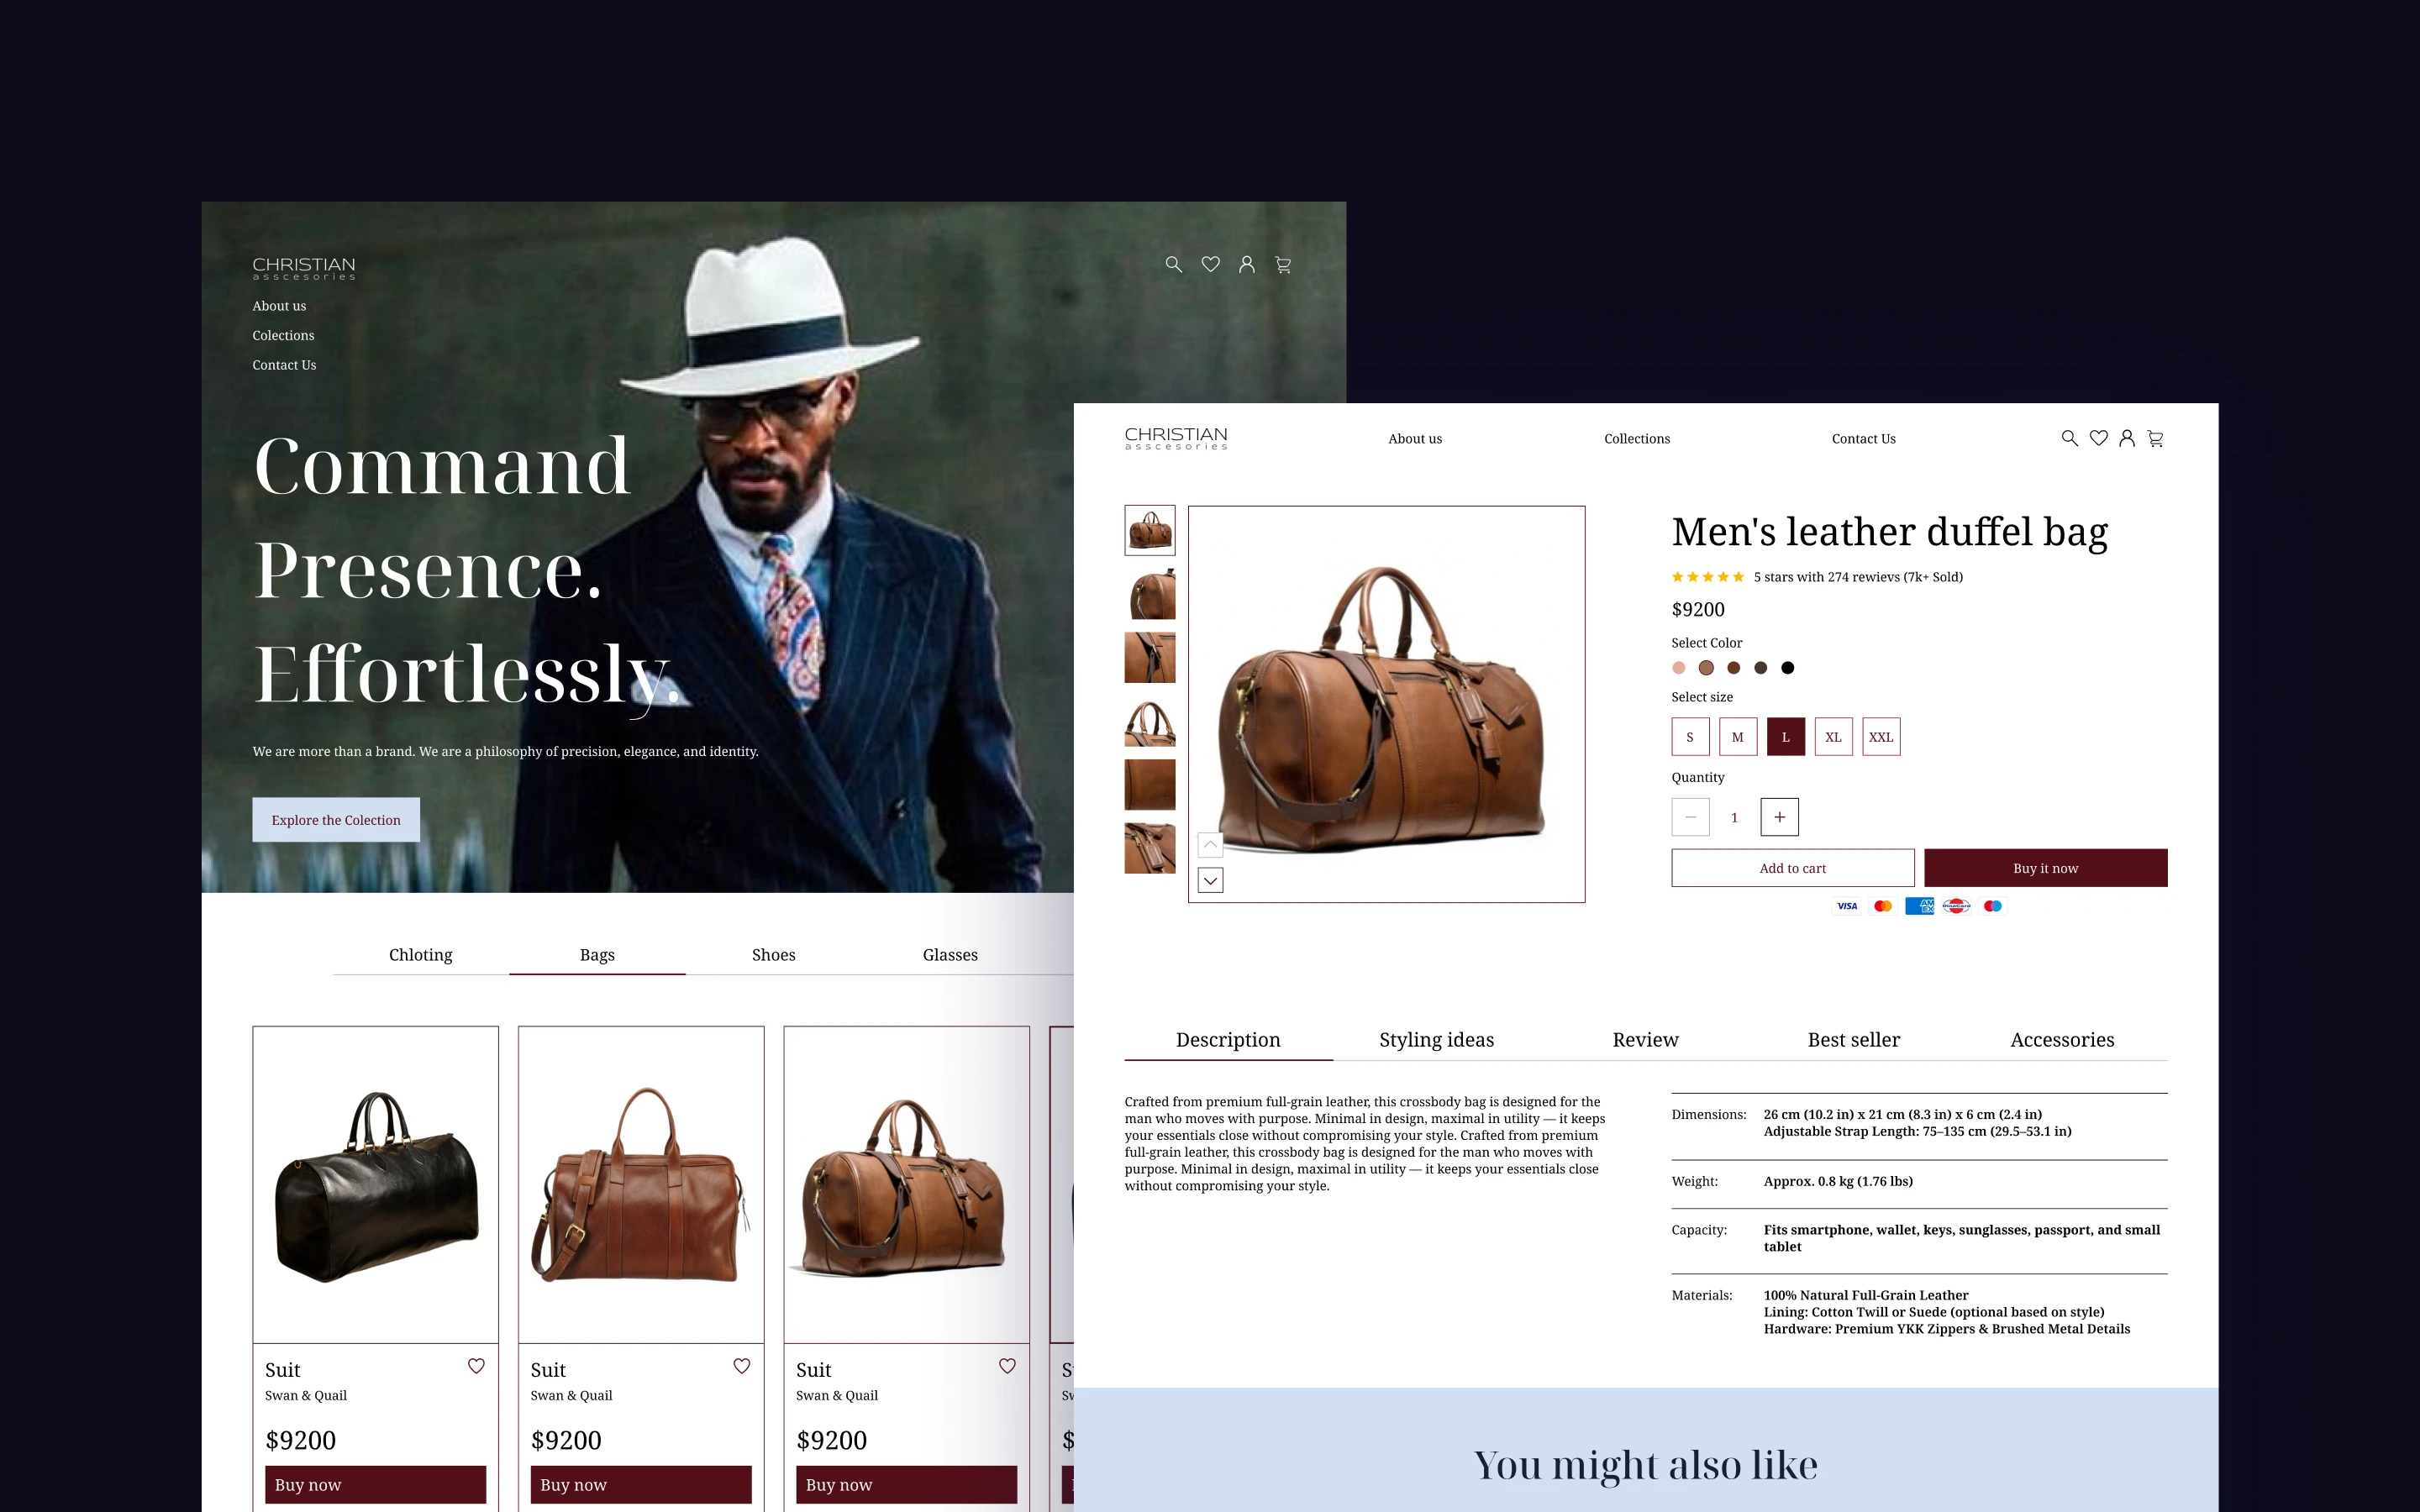Open account icon in product page header
This screenshot has height=1512, width=2420.
tap(2127, 438)
